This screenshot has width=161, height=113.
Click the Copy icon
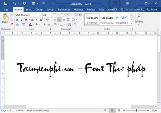pos(11,20)
